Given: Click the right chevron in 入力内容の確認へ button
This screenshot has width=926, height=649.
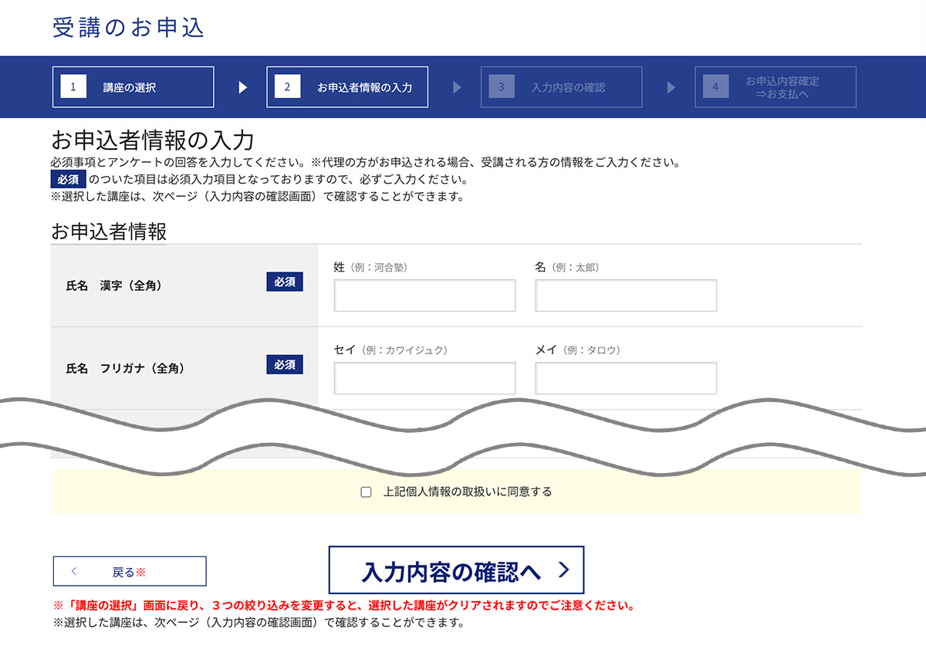Looking at the screenshot, I should tap(566, 570).
